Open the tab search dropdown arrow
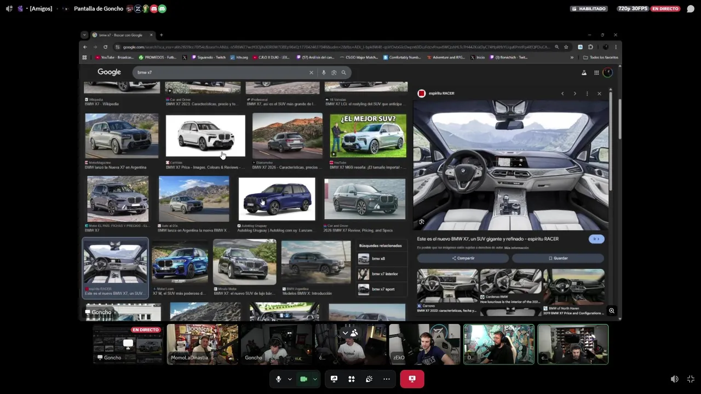The image size is (701, 394). [84, 35]
